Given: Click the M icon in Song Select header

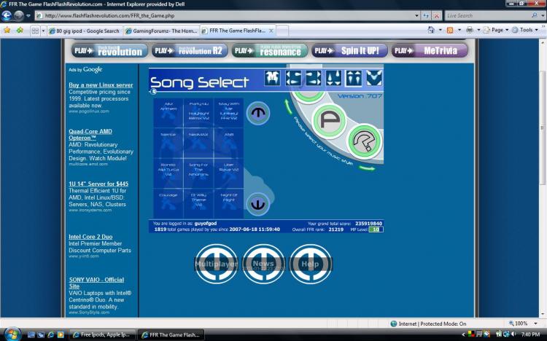Looking at the screenshot, I should coord(272,78).
